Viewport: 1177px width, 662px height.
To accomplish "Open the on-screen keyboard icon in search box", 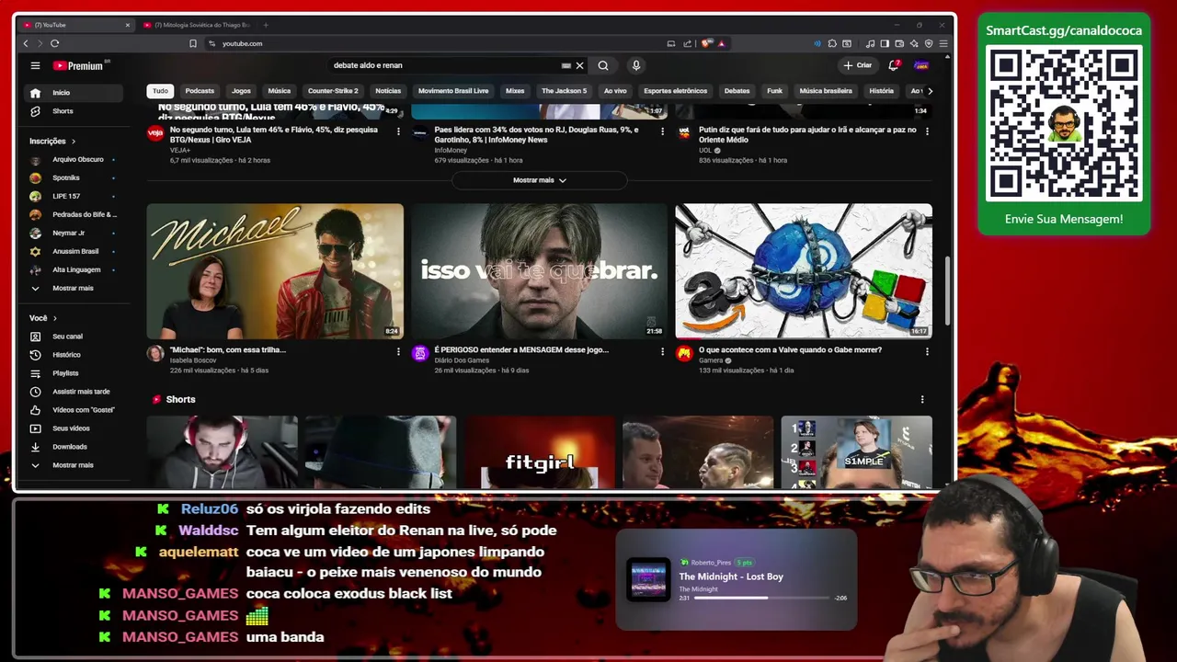I will pos(566,65).
